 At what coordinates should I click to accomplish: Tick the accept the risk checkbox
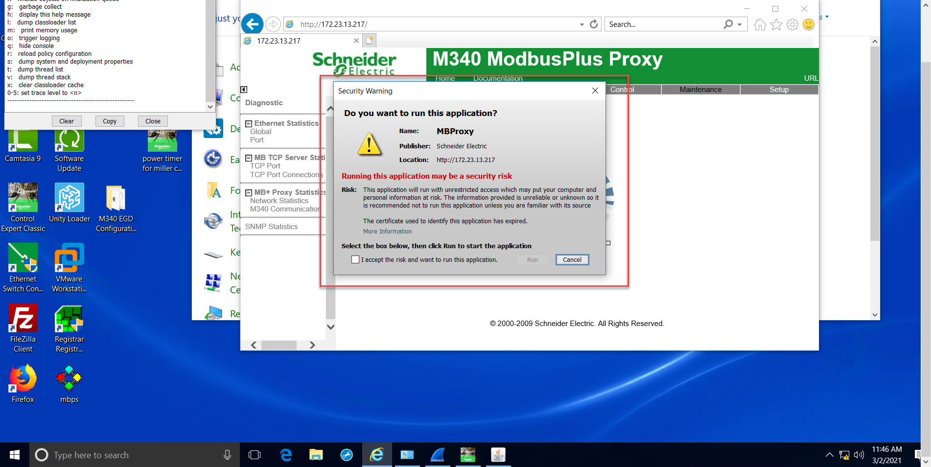[355, 259]
